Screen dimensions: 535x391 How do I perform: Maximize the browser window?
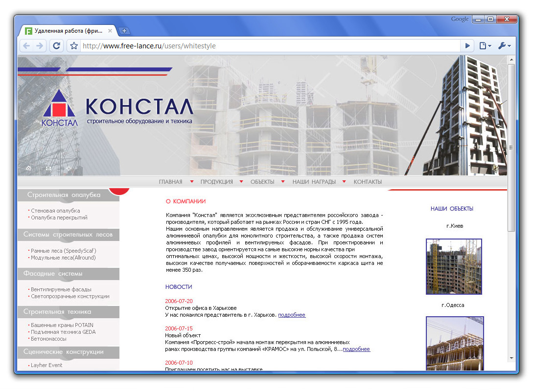click(x=490, y=20)
